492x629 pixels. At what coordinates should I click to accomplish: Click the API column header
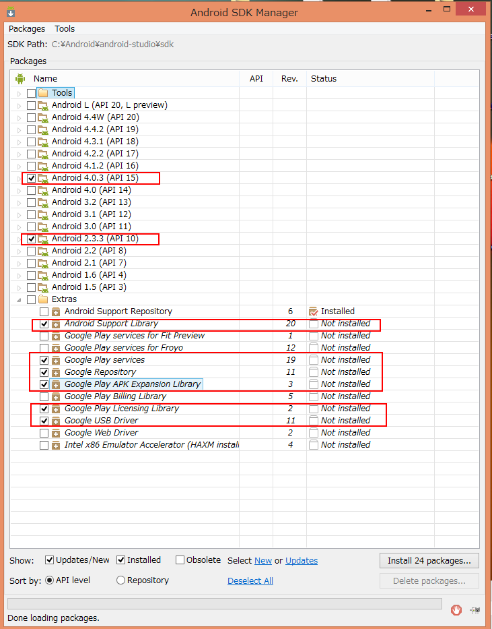click(256, 79)
